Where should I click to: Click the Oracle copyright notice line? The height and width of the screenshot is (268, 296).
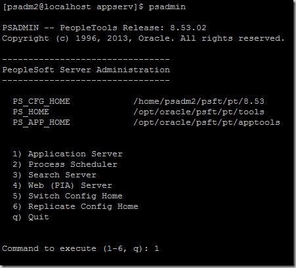click(144, 39)
